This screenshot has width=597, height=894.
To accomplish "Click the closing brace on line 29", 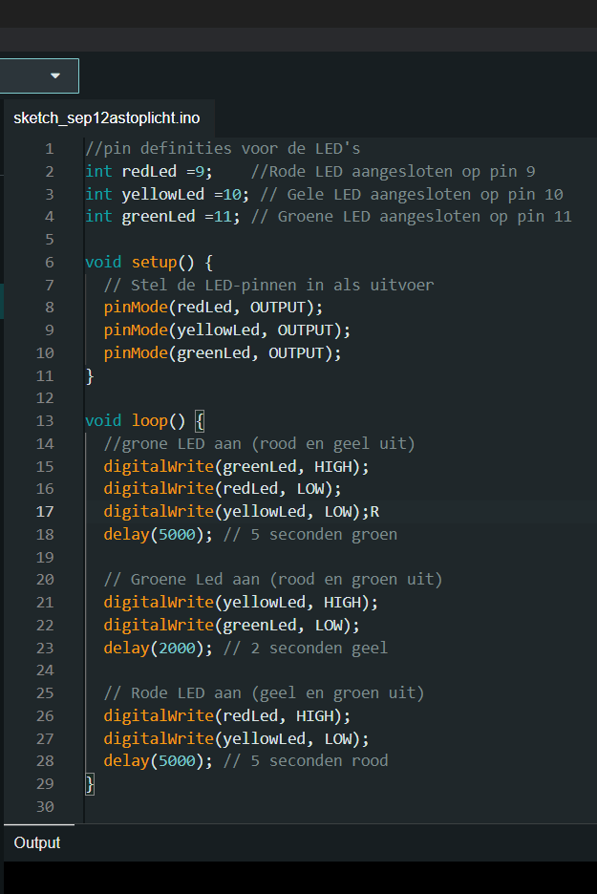I will click(90, 783).
